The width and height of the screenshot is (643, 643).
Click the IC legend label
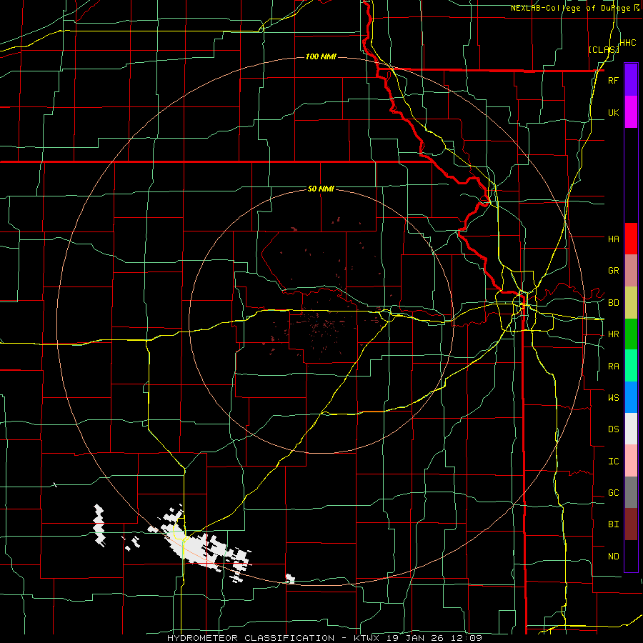[613, 462]
